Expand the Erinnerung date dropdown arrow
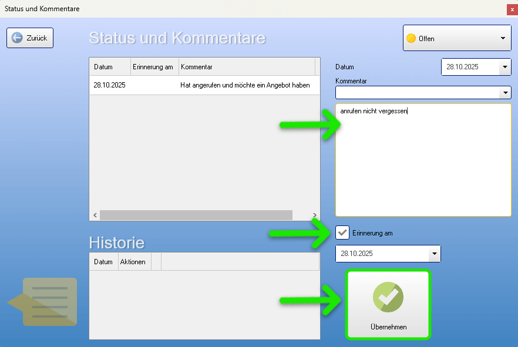518x347 pixels. (434, 254)
